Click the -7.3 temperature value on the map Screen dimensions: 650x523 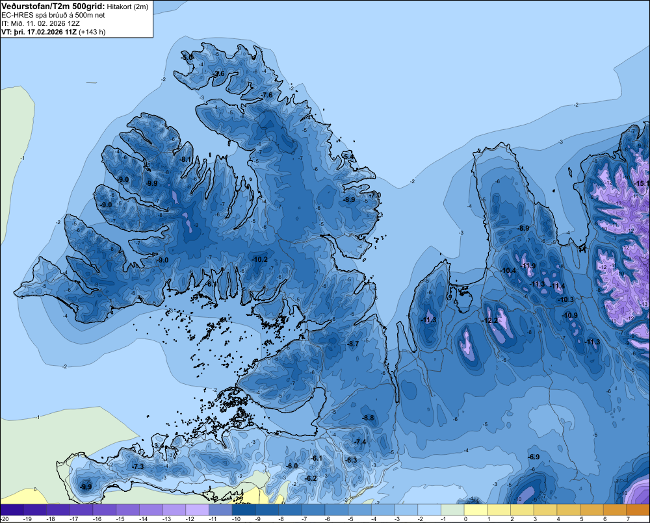[138, 466]
